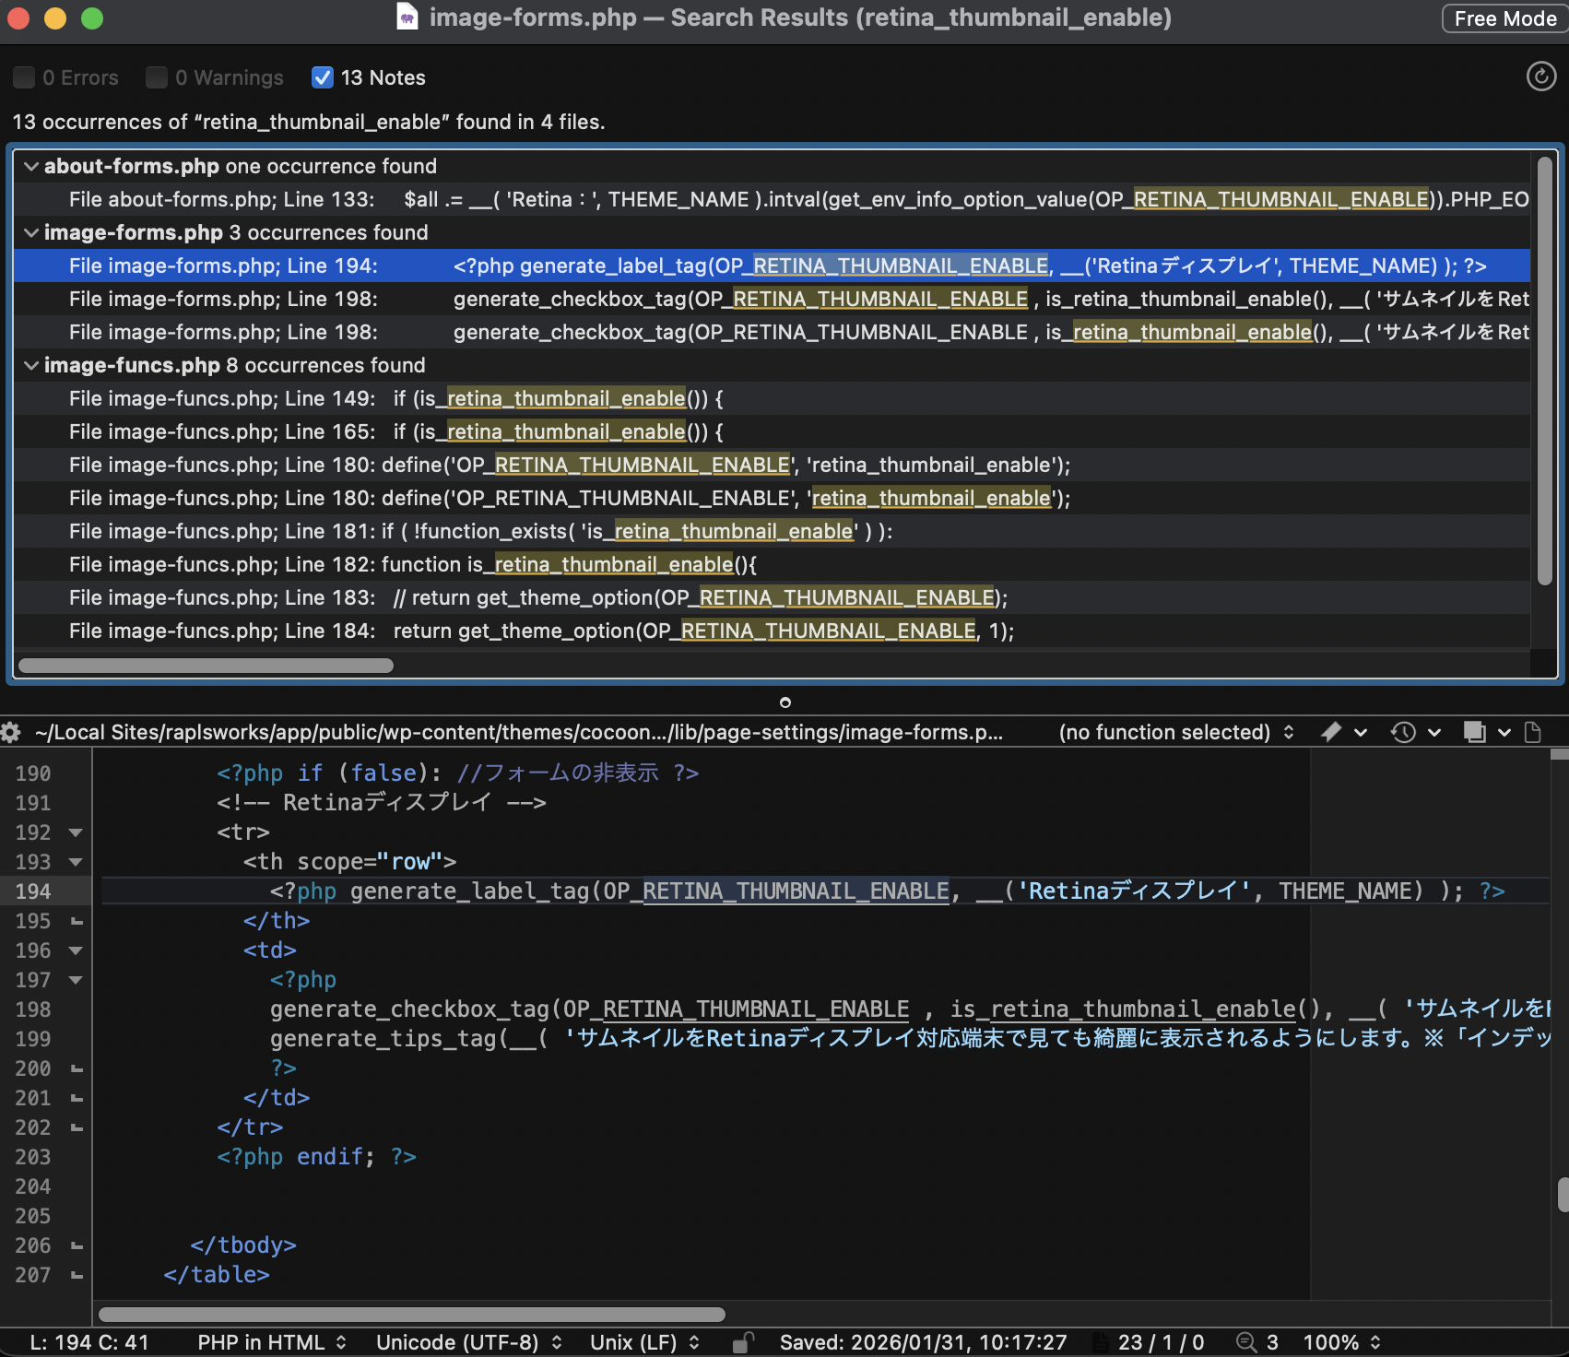Click the results list horizontal scrollbar
1569x1357 pixels.
click(x=206, y=666)
